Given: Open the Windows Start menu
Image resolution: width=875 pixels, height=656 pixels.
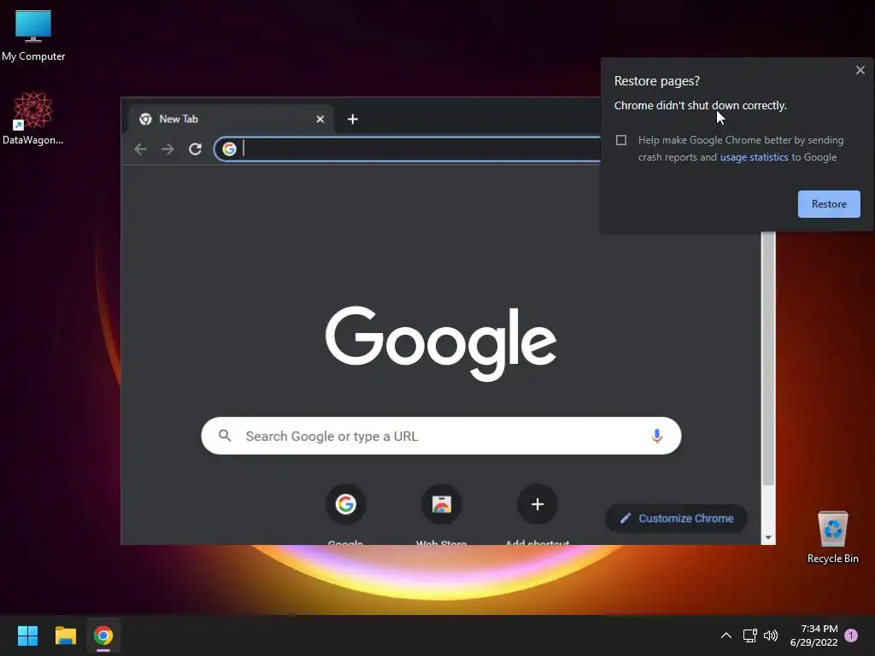Looking at the screenshot, I should tap(27, 635).
